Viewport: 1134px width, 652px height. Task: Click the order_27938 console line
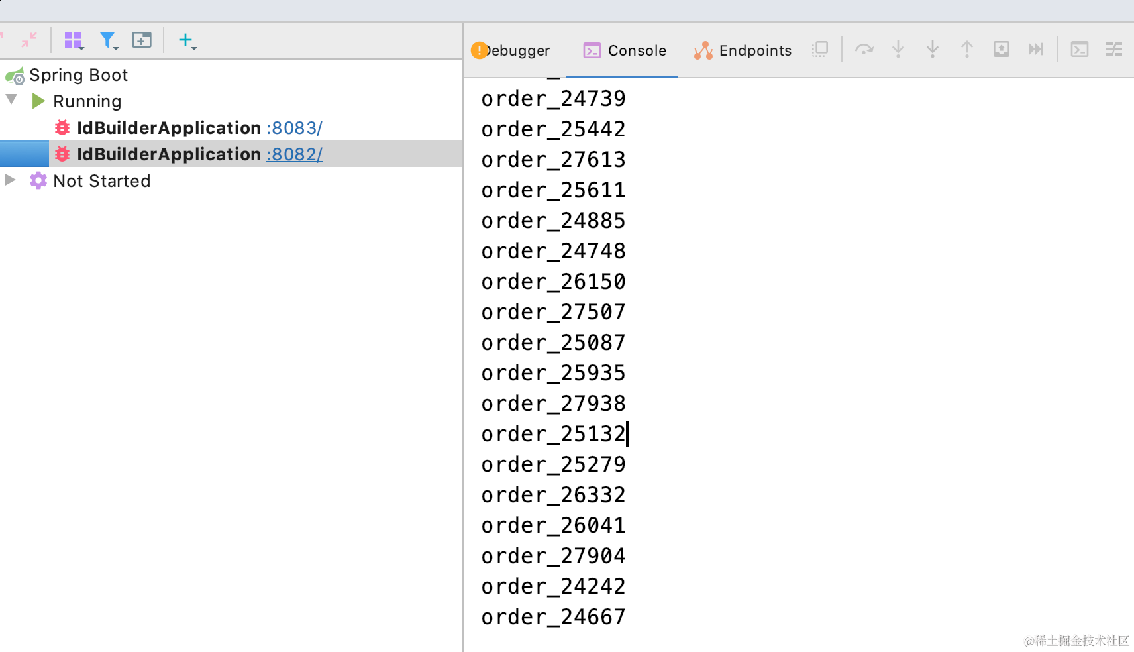coord(553,404)
